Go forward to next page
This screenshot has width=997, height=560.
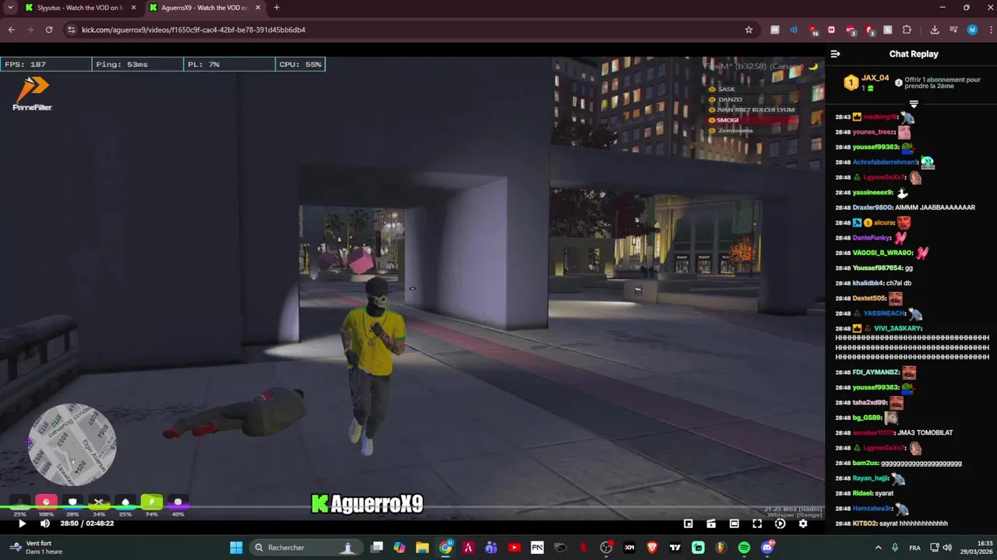click(x=30, y=30)
